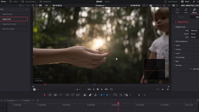Open the marker color dropdown arrow

(x=110, y=95)
